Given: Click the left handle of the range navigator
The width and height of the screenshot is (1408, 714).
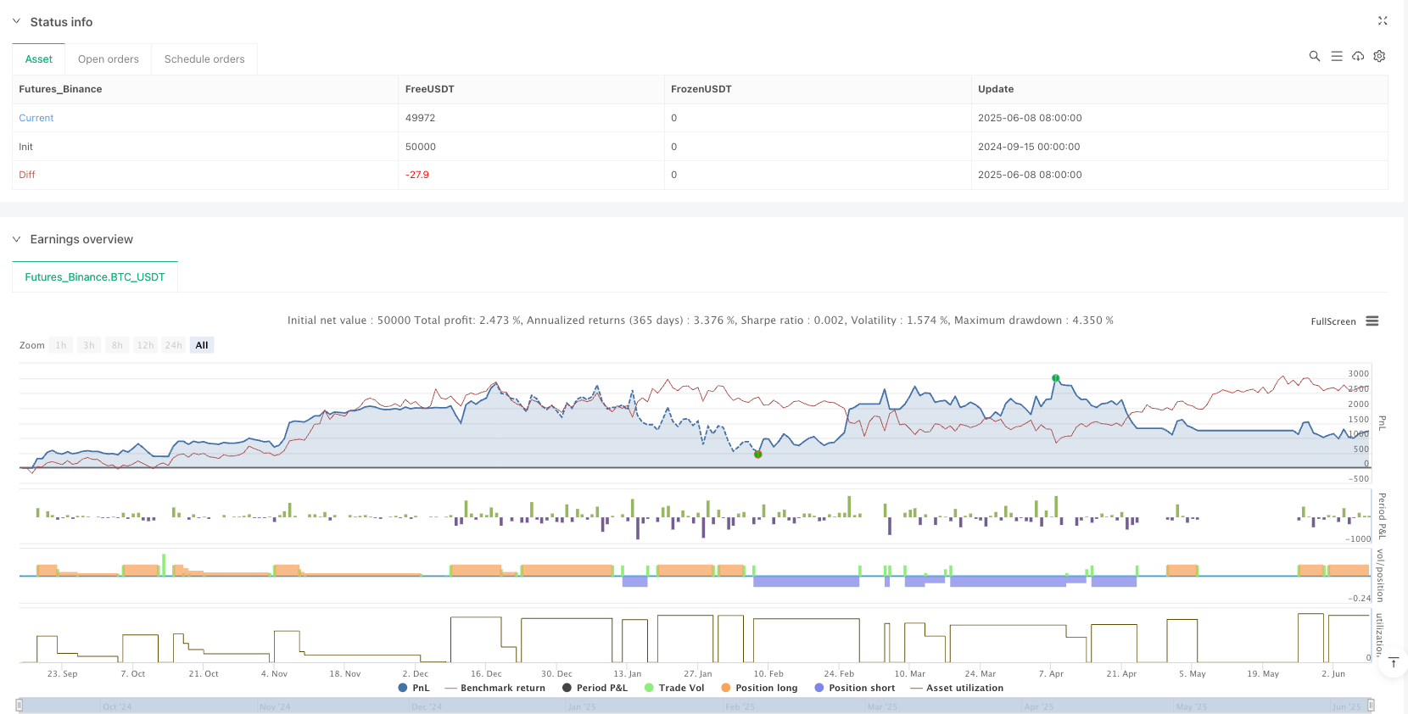Looking at the screenshot, I should tap(20, 705).
